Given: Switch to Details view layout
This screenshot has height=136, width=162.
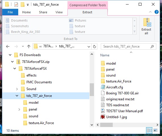Looking at the screenshot, I should pyautogui.click(x=149, y=131).
